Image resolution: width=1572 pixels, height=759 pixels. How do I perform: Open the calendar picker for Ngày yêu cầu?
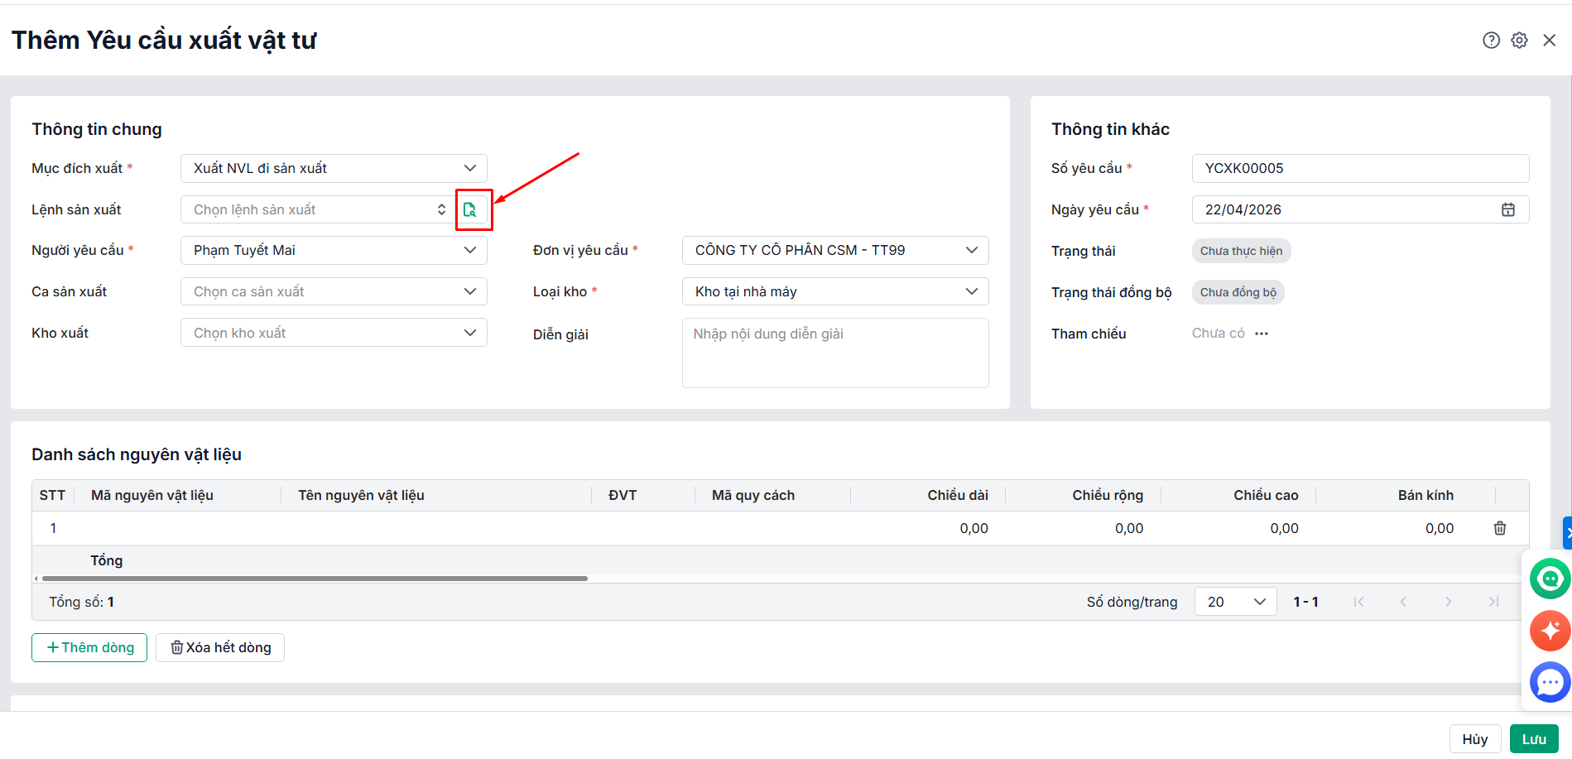tap(1508, 210)
